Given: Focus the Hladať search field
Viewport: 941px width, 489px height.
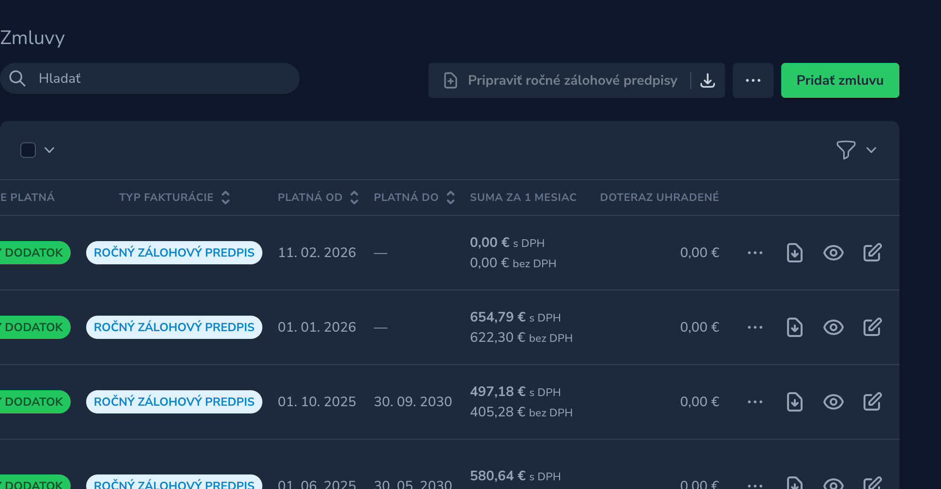Looking at the screenshot, I should click(150, 78).
